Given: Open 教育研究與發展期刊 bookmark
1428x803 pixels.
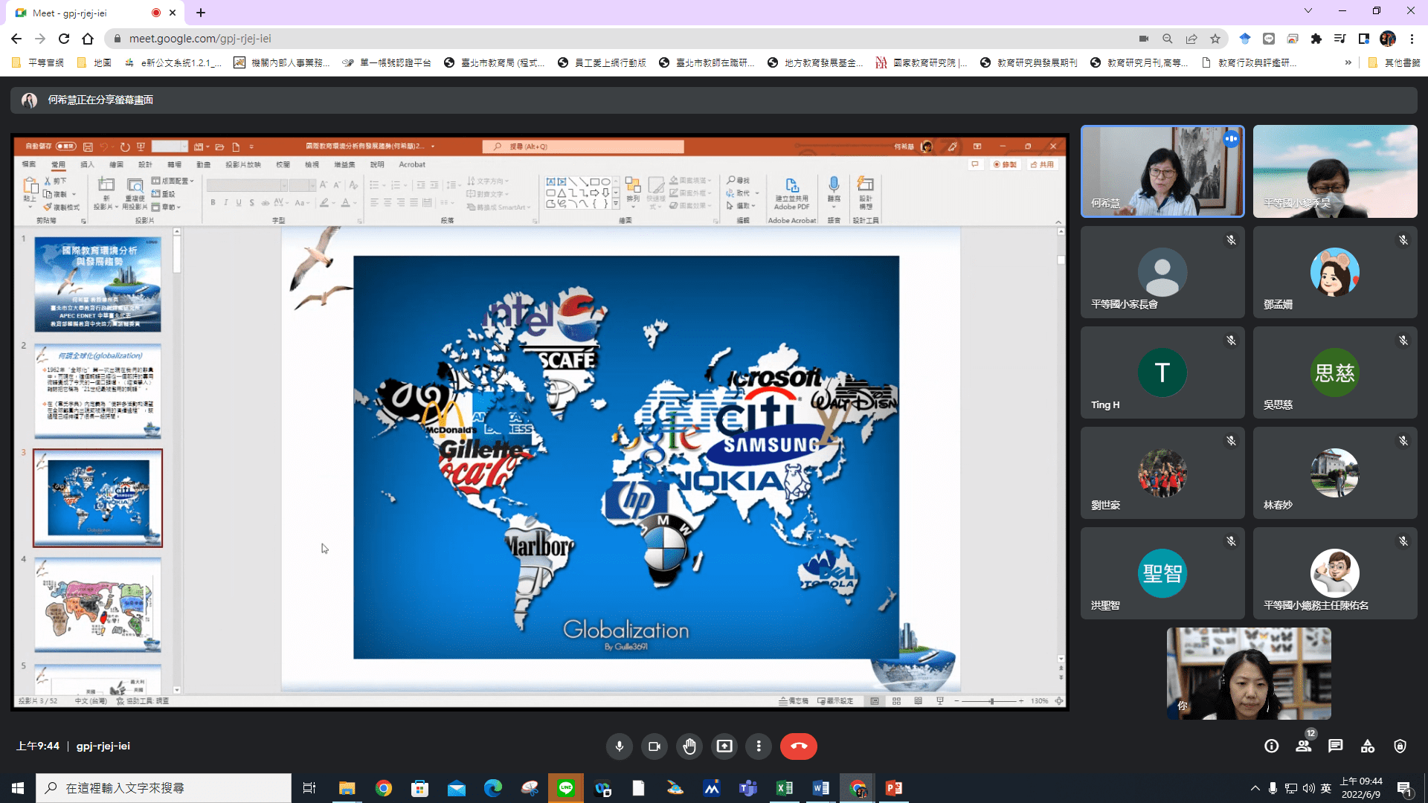Looking at the screenshot, I should 1029,63.
